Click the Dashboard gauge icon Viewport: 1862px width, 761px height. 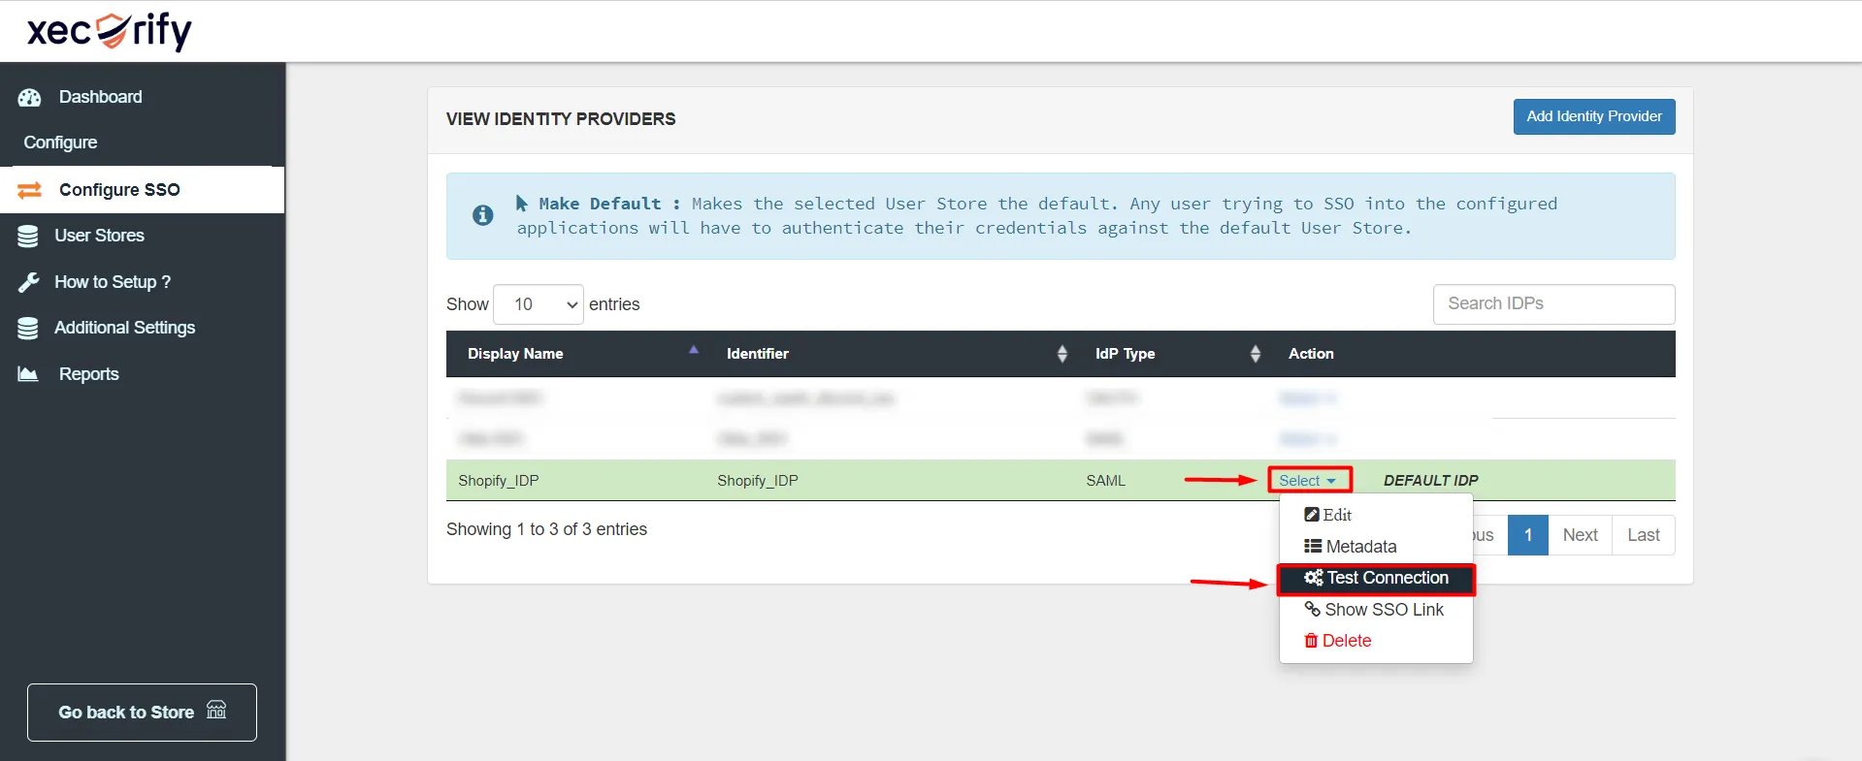(30, 98)
